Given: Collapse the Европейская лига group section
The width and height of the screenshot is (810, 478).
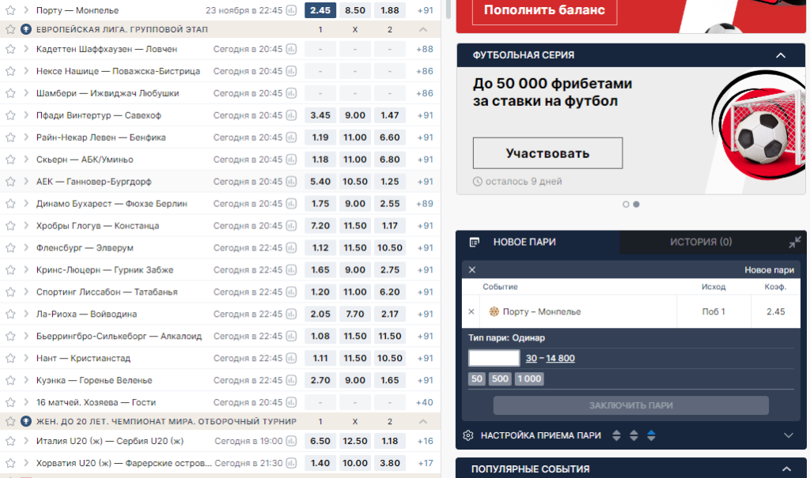Looking at the screenshot, I should (423, 29).
